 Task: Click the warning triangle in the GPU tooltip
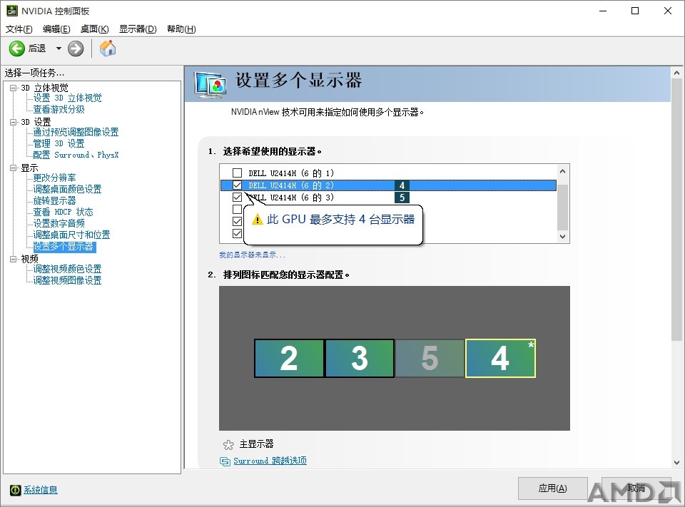tap(258, 219)
